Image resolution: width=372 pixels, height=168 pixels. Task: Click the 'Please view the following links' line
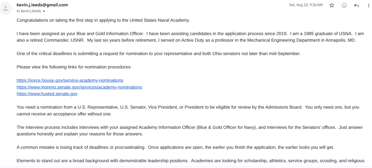[x=74, y=67]
